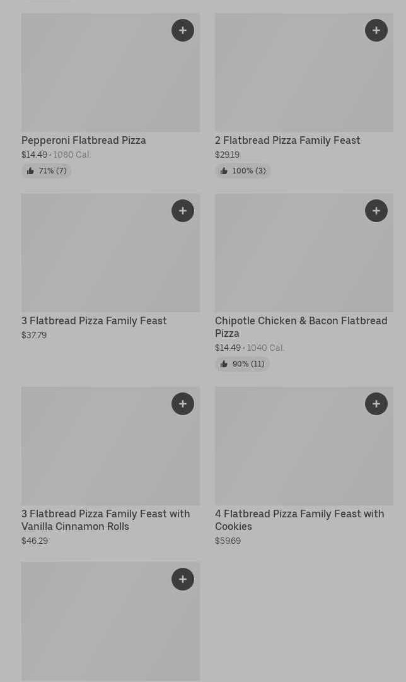Click plus button on bottom unlabeled item
The height and width of the screenshot is (682, 406).
183,579
